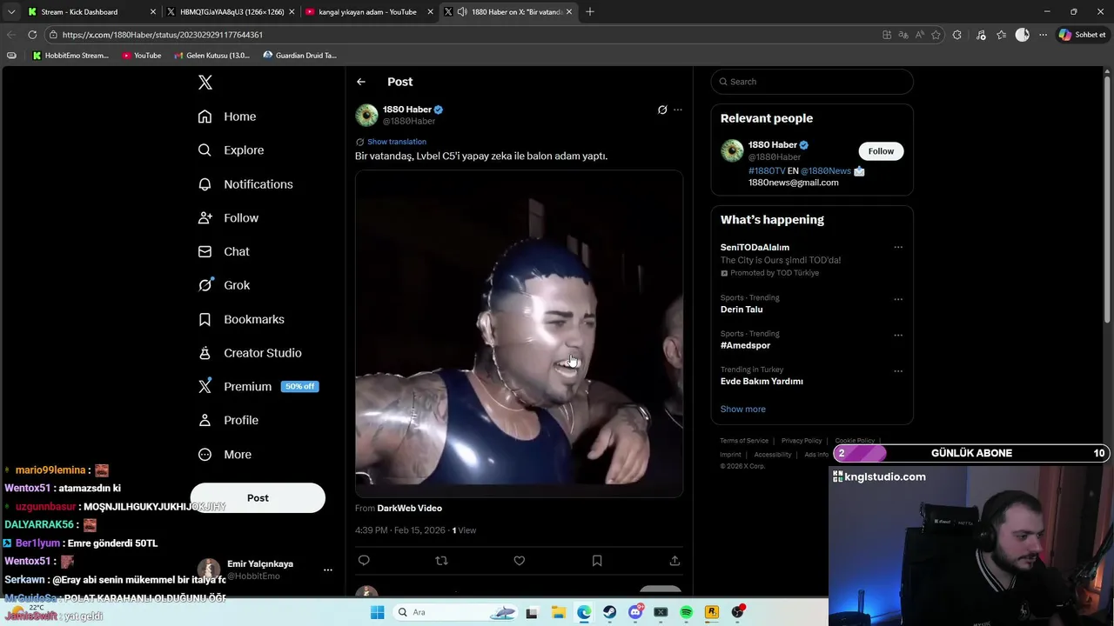Open the Follow item in X sidebar
The width and height of the screenshot is (1114, 626).
(228, 218)
